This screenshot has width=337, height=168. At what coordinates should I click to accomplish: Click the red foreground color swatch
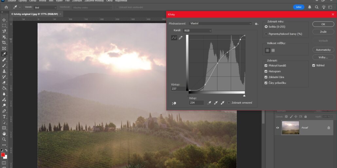3,155
